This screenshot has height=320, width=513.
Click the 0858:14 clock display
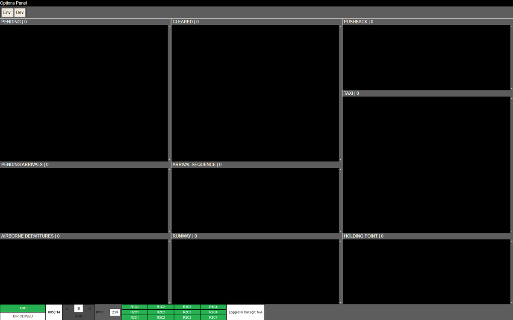coord(54,312)
